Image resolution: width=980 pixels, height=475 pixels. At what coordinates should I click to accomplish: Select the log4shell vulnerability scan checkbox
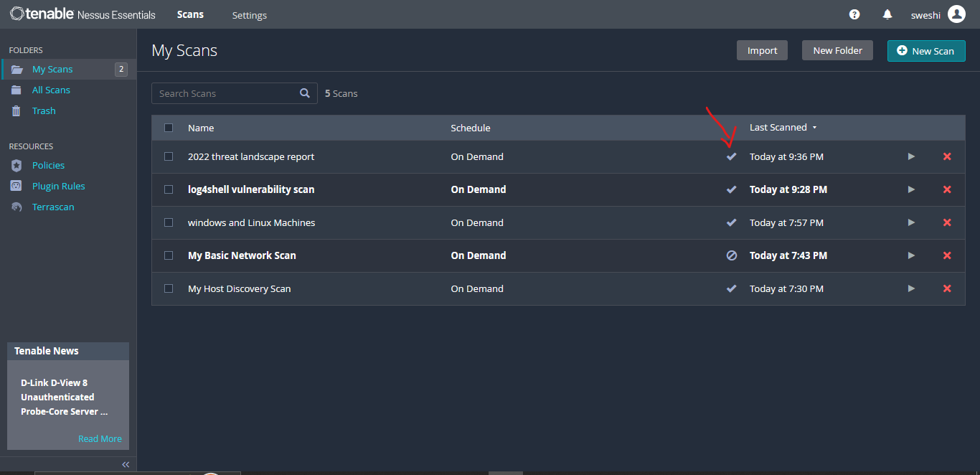point(169,189)
